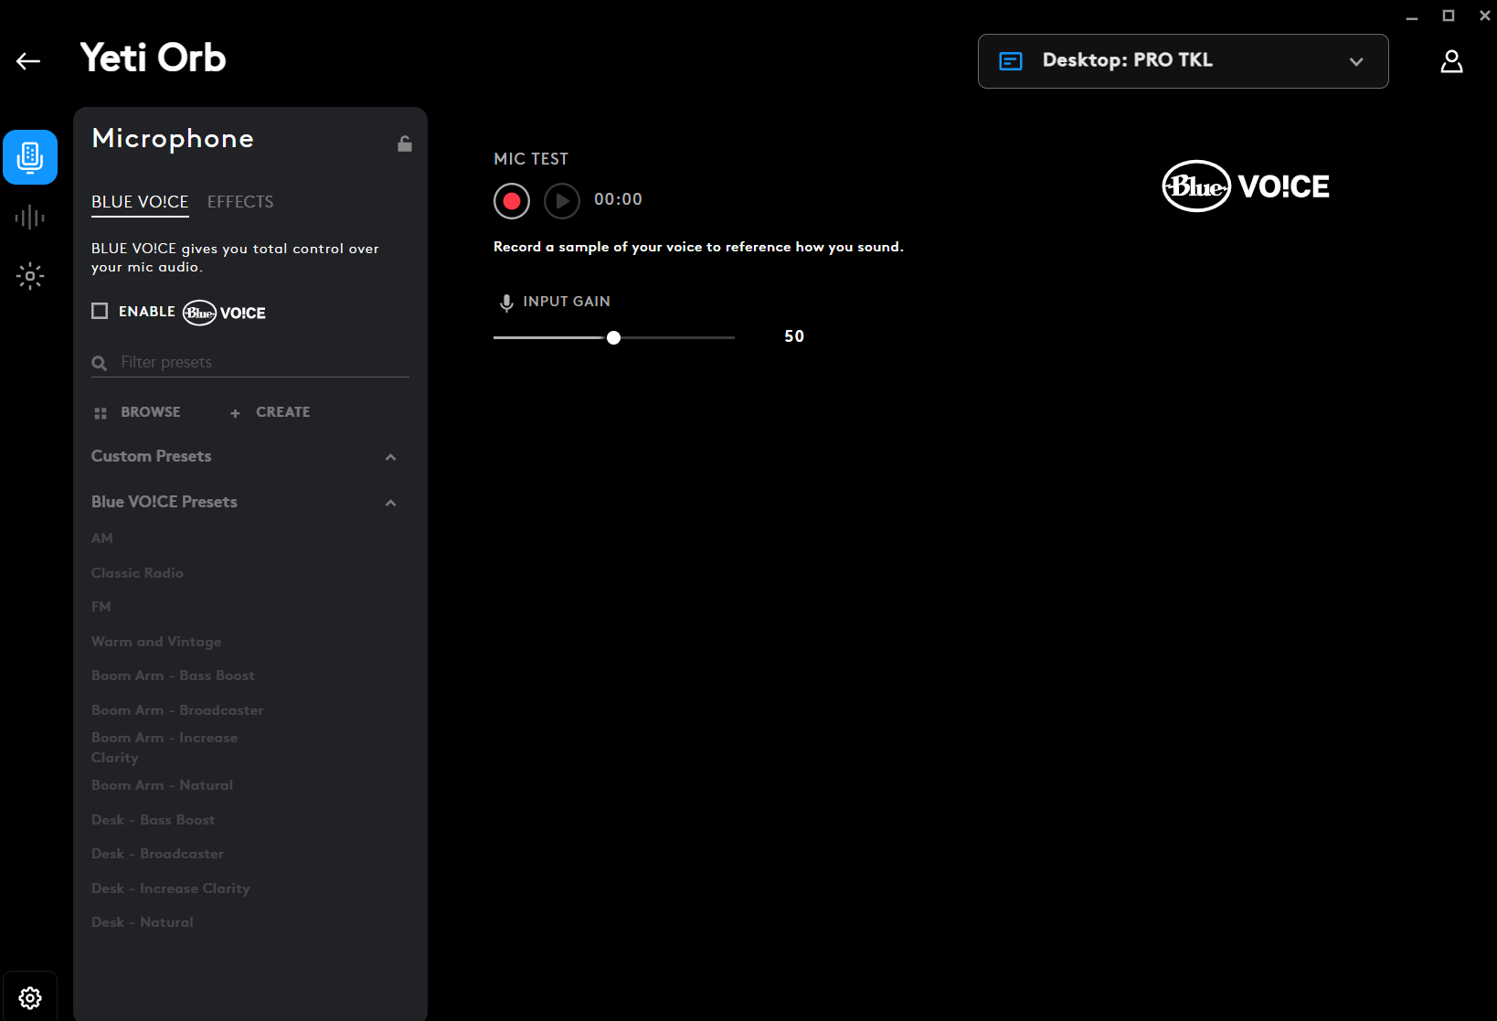Screen dimensions: 1497x1021
Task: Select the Desk - Bass Boost preset
Action: (153, 820)
